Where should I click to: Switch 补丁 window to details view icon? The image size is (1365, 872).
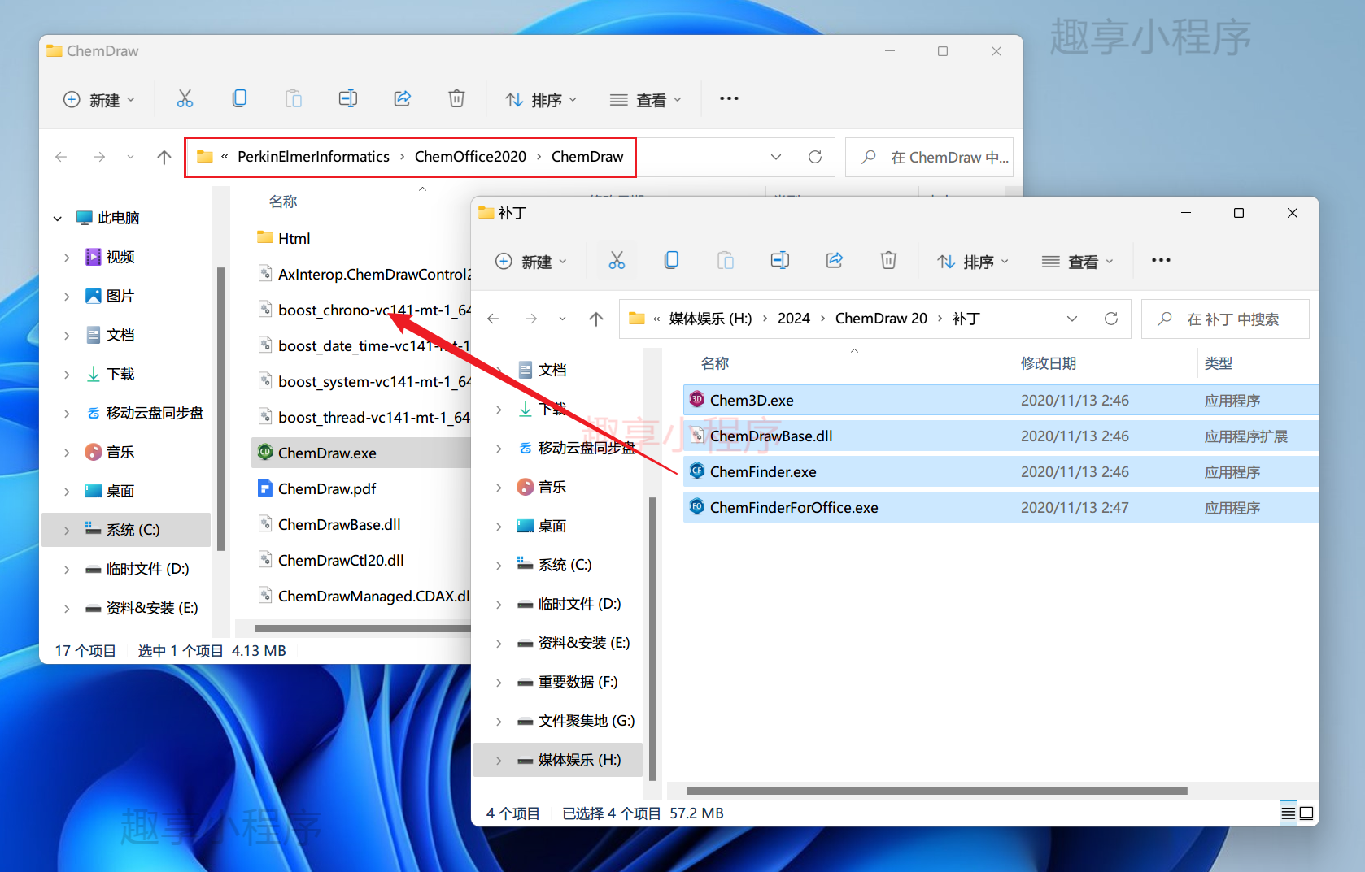click(x=1289, y=813)
